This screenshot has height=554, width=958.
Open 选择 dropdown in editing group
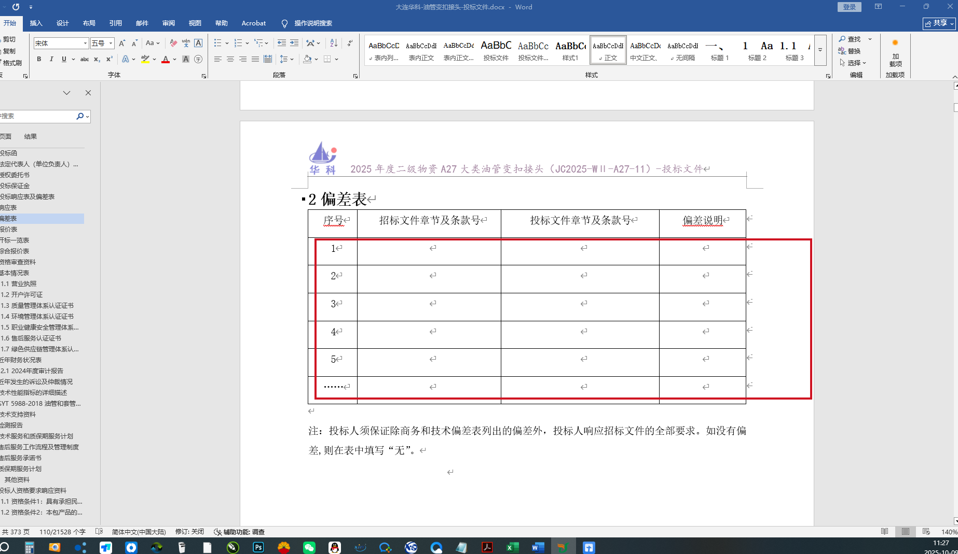click(x=853, y=63)
